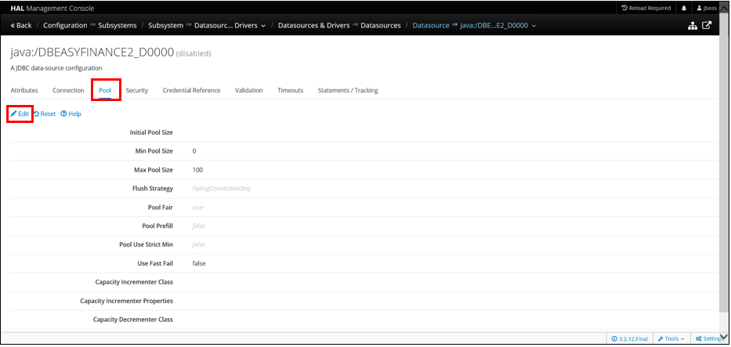Image resolution: width=731 pixels, height=347 pixels.
Task: Click the java:/DBEASYFINANCE2_D0000 heading
Action: [92, 52]
